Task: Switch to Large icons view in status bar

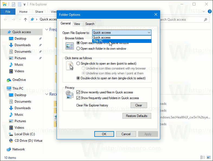Action: tap(209, 157)
